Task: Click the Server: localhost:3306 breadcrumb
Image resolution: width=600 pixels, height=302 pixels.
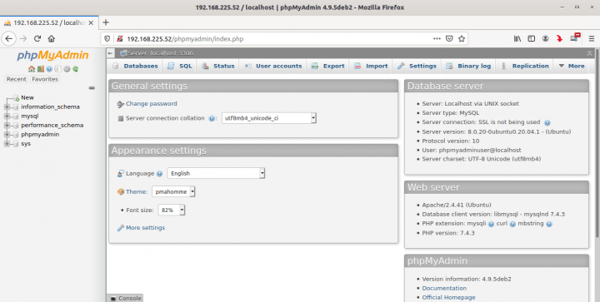Action: point(160,53)
